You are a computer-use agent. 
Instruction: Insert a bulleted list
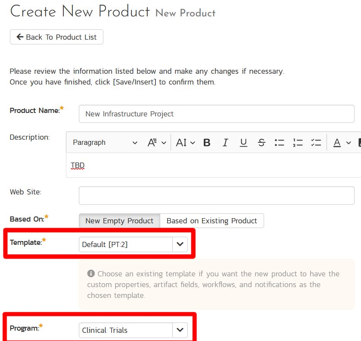[x=280, y=143]
